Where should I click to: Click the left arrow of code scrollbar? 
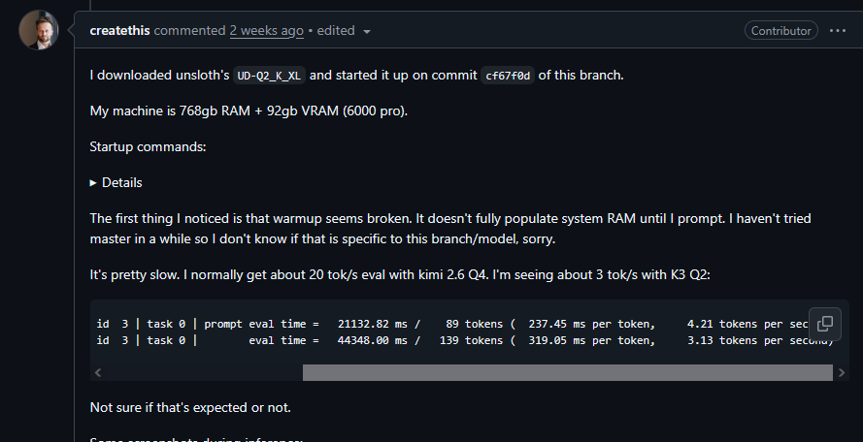[x=98, y=373]
